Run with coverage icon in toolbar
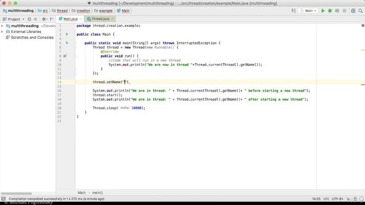The height and width of the screenshot is (205, 365). (x=337, y=11)
